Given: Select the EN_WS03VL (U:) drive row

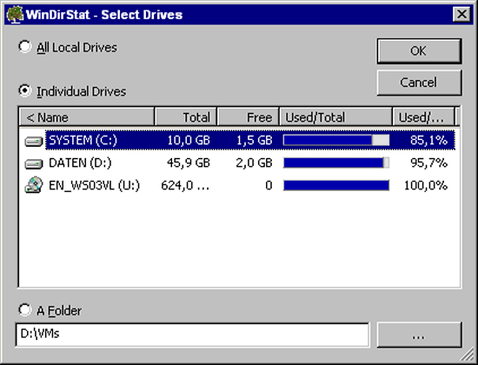Looking at the screenshot, I should click(x=237, y=185).
